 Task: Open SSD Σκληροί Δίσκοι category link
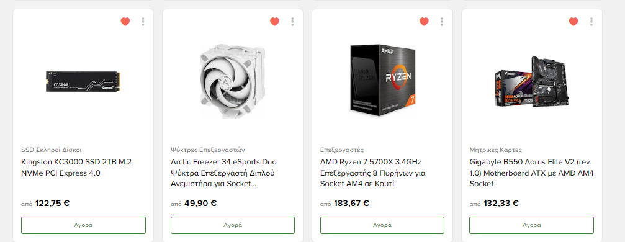[51, 150]
